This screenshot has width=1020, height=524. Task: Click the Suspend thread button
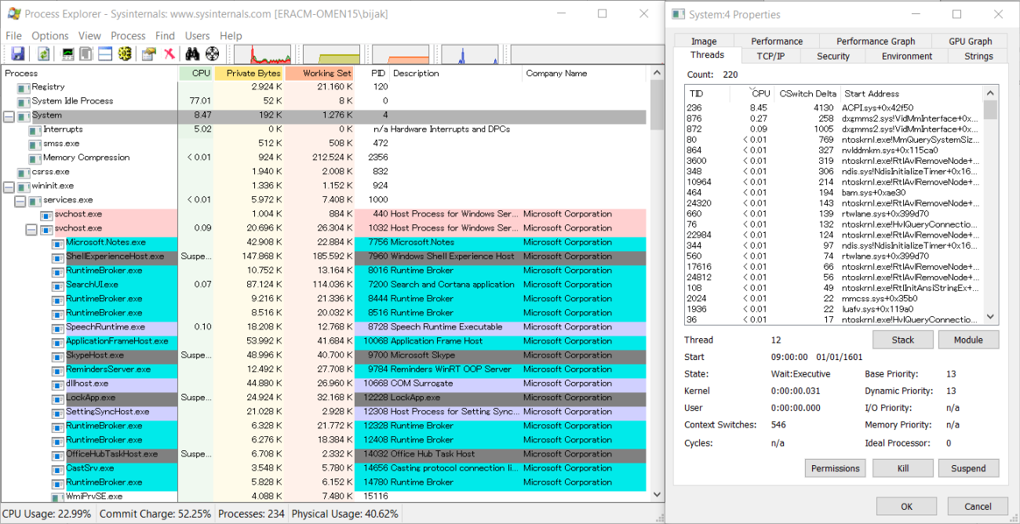968,468
